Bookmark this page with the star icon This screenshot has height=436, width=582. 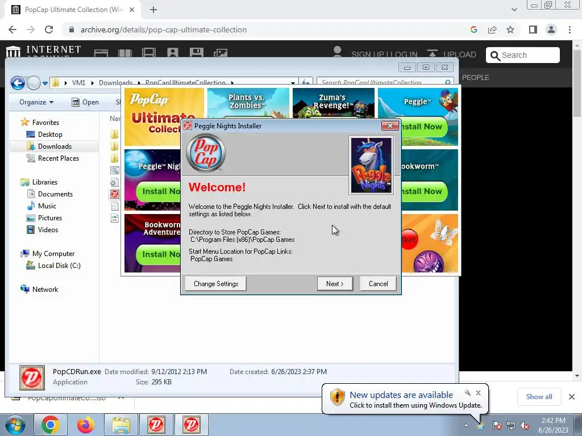click(510, 30)
